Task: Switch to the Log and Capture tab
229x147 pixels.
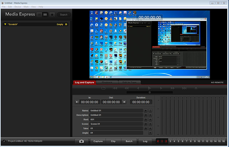Action: (x=85, y=83)
